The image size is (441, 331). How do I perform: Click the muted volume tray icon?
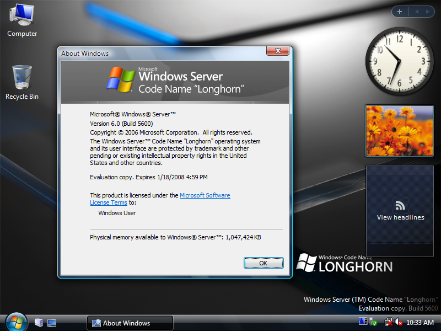pos(398,322)
